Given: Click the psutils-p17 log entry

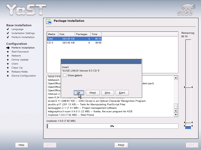Looking at the screenshot, I should tap(86, 104).
